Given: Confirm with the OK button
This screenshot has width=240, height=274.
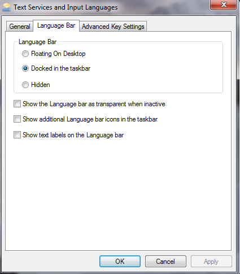Looking at the screenshot, I should (x=120, y=261).
